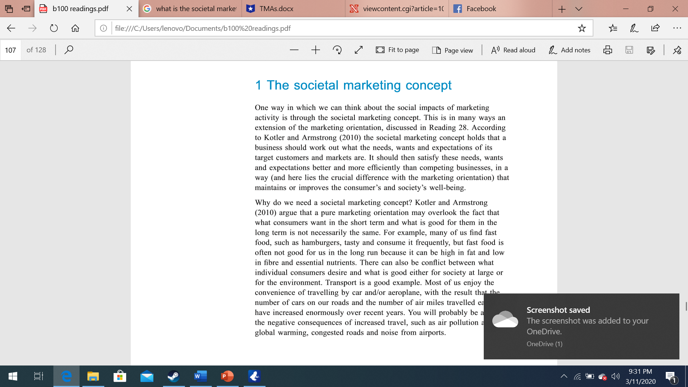Start Read aloud
The image size is (688, 387).
(x=513, y=50)
